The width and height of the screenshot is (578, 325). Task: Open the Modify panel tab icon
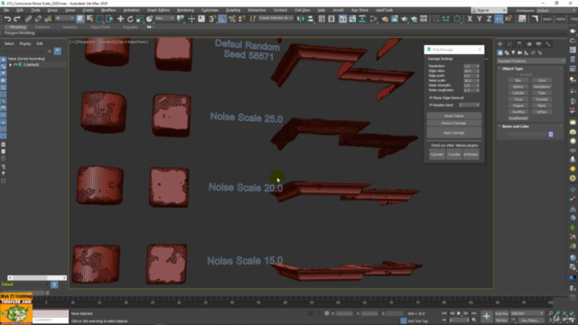(509, 44)
